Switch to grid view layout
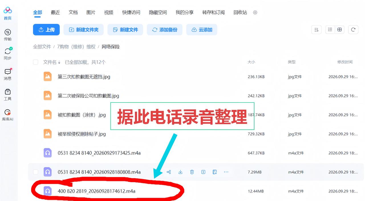This screenshot has width=365, height=201. coord(339,30)
